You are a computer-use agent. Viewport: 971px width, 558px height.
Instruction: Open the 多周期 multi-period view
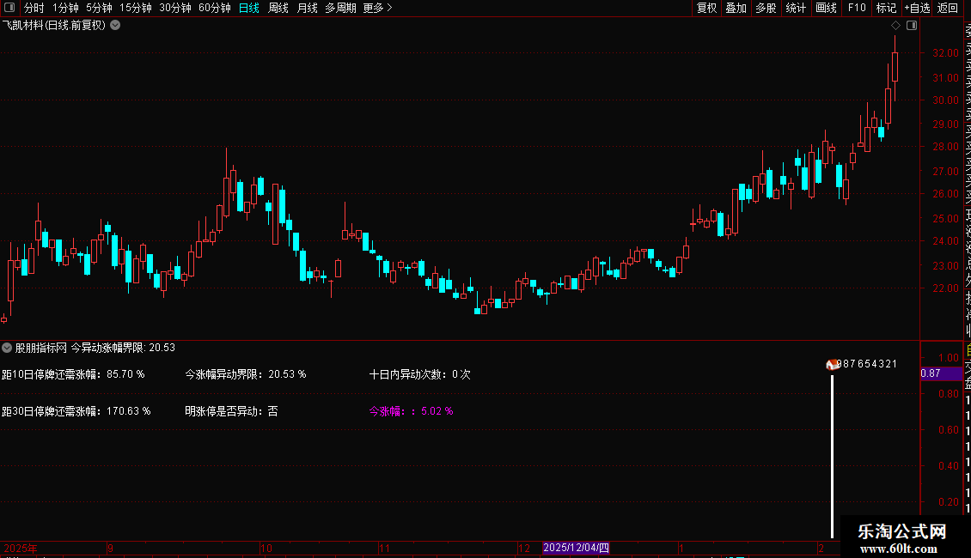[340, 8]
